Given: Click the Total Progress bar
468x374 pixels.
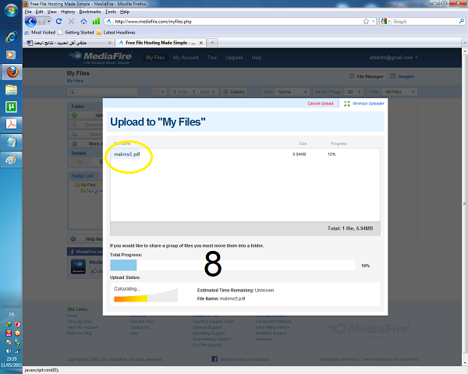Looking at the screenshot, I should click(232, 265).
